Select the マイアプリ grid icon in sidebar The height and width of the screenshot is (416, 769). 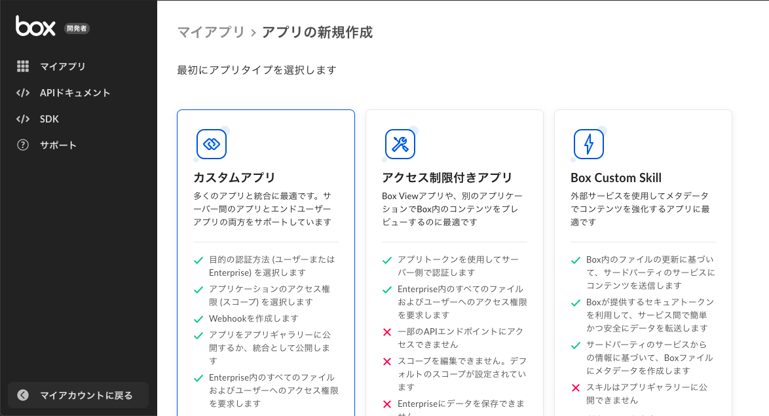[x=24, y=66]
